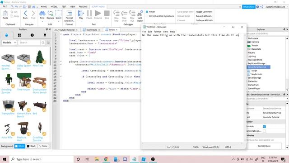
Task: Click the Toolbox search input field
Action: tap(29, 43)
